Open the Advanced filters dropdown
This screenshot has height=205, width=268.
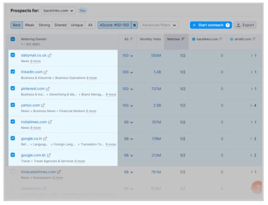coord(159,25)
